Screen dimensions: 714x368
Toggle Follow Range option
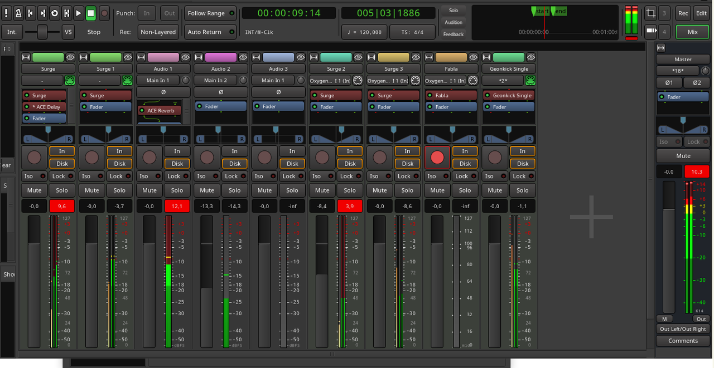click(211, 13)
